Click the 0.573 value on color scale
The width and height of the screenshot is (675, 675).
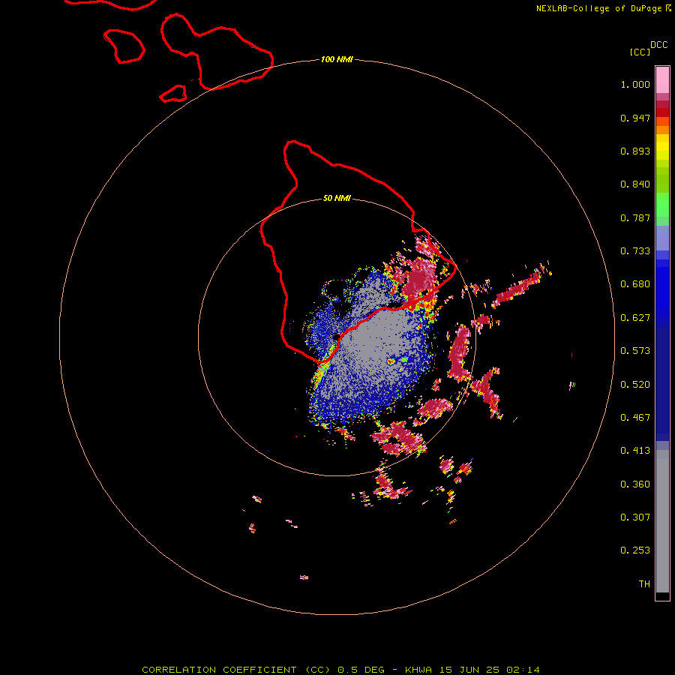635,351
